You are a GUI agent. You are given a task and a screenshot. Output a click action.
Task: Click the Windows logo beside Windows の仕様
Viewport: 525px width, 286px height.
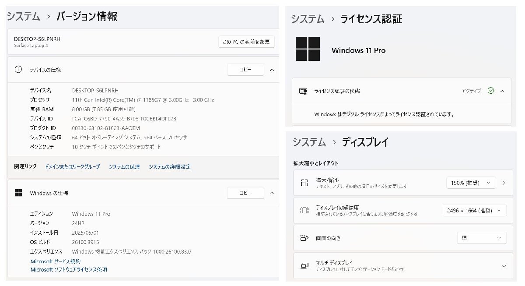[x=18, y=193]
